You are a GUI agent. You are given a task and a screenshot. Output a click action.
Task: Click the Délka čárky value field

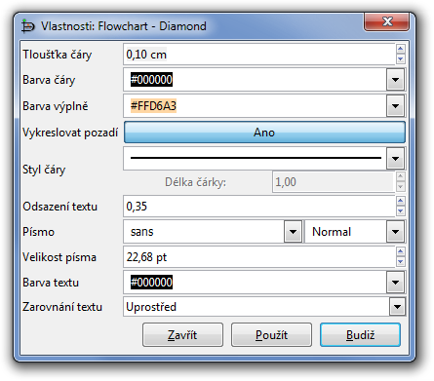coord(334,182)
